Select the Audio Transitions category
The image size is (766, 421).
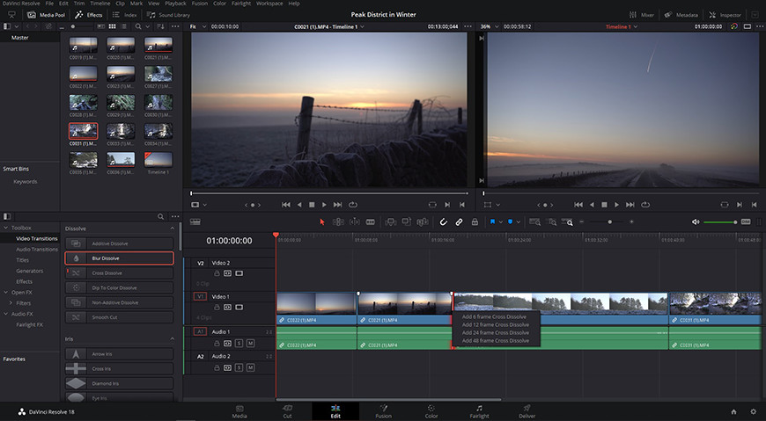(37, 250)
